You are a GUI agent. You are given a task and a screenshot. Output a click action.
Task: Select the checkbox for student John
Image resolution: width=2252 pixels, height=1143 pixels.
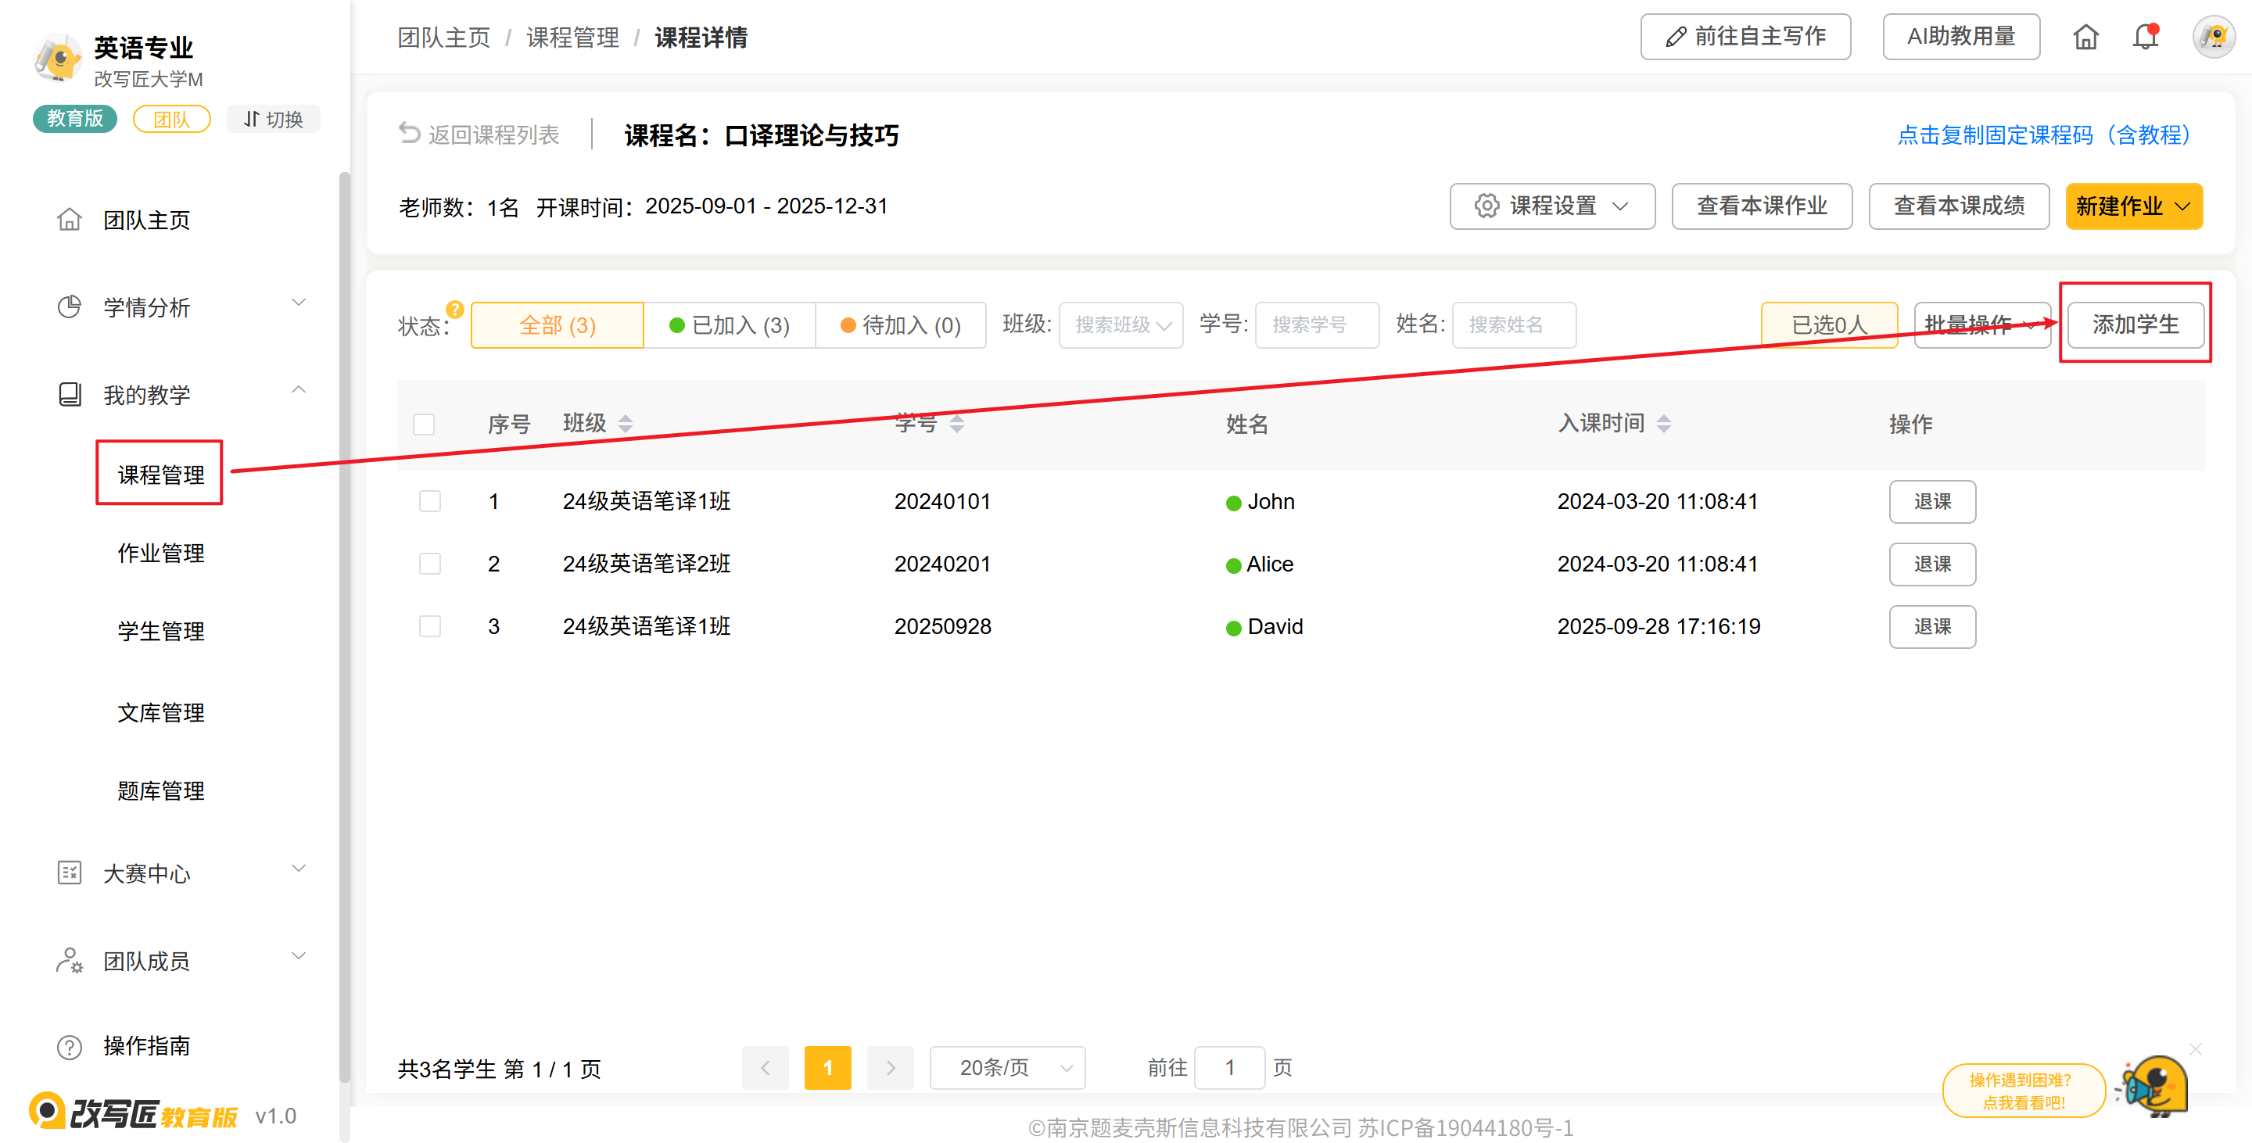point(429,502)
